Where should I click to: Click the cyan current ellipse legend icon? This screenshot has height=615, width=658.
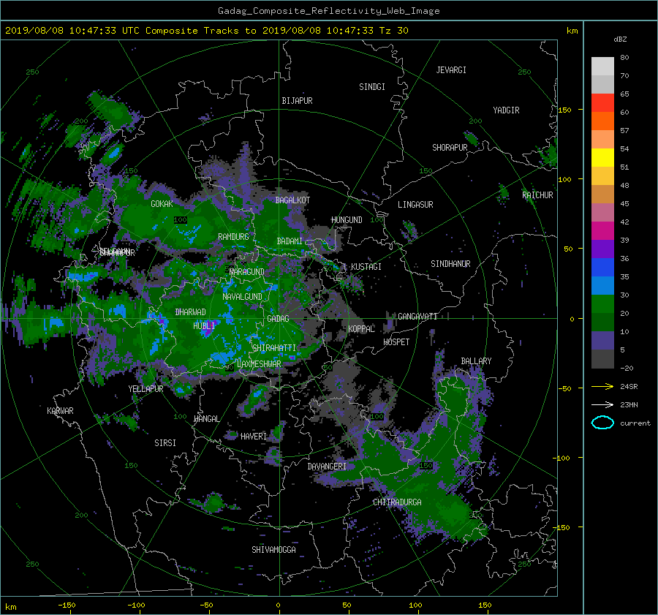[x=602, y=423]
